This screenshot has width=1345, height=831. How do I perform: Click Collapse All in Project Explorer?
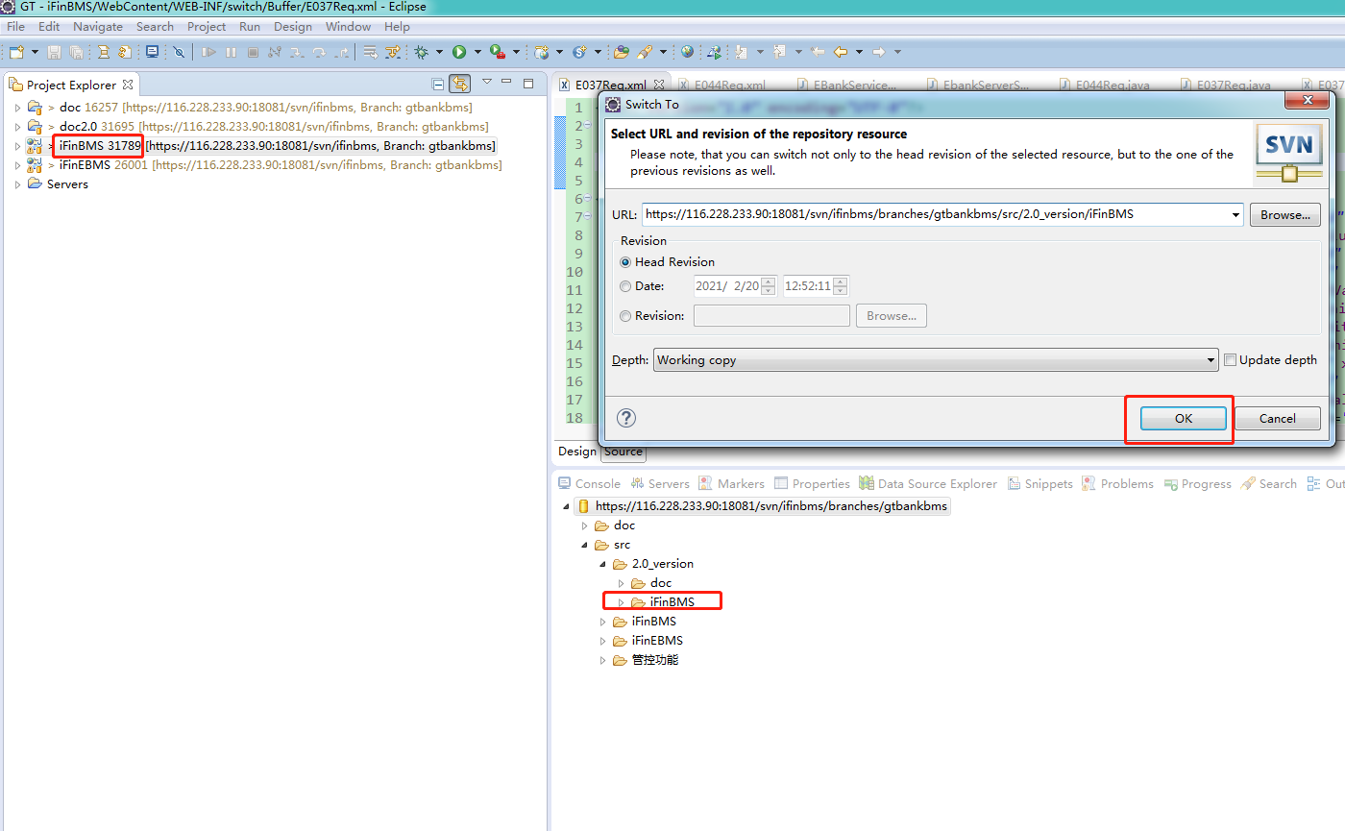click(438, 84)
